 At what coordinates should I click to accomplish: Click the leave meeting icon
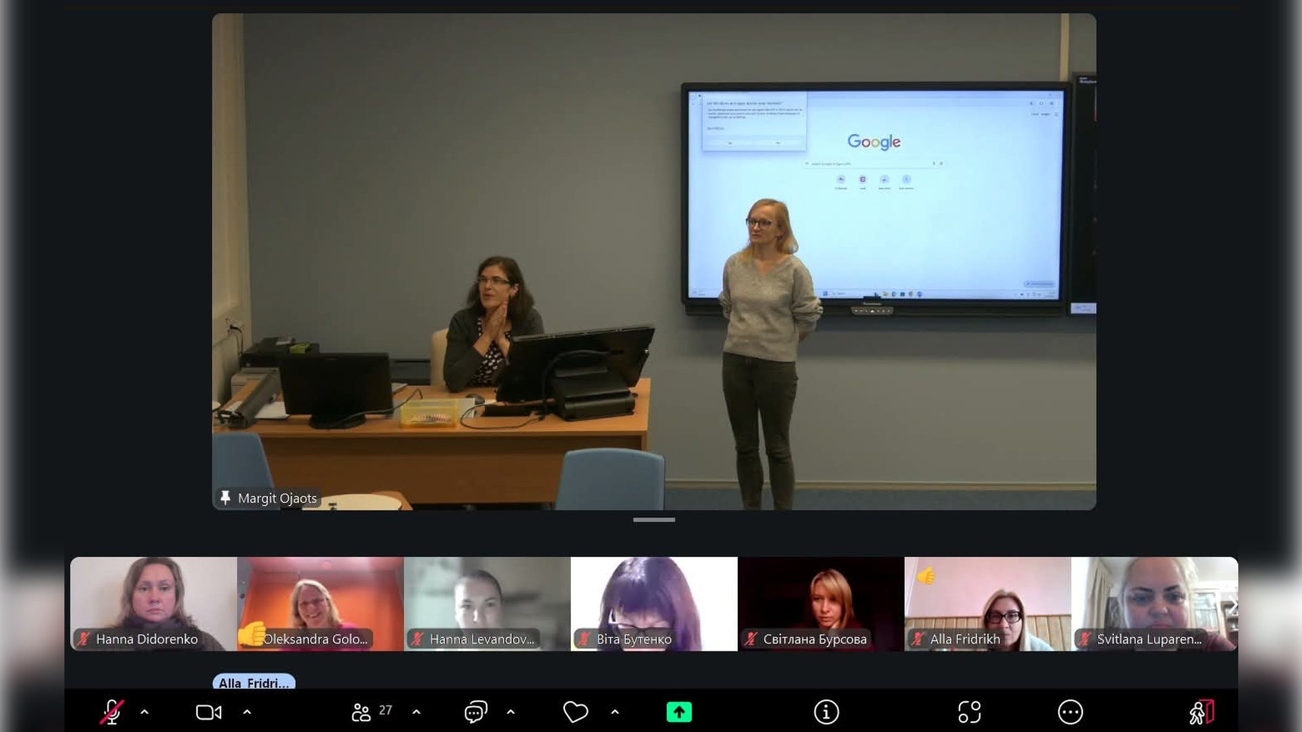click(x=1201, y=712)
